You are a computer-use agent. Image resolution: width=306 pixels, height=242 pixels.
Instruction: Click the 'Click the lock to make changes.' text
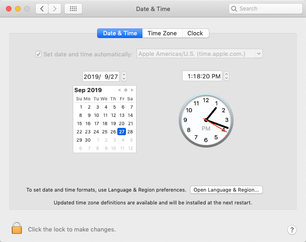tap(72, 229)
